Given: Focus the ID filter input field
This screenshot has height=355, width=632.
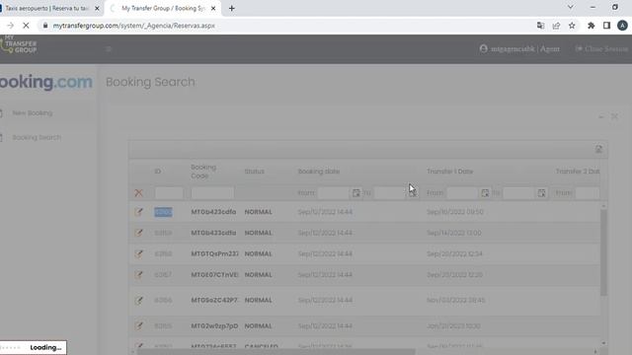Looking at the screenshot, I should point(169,193).
